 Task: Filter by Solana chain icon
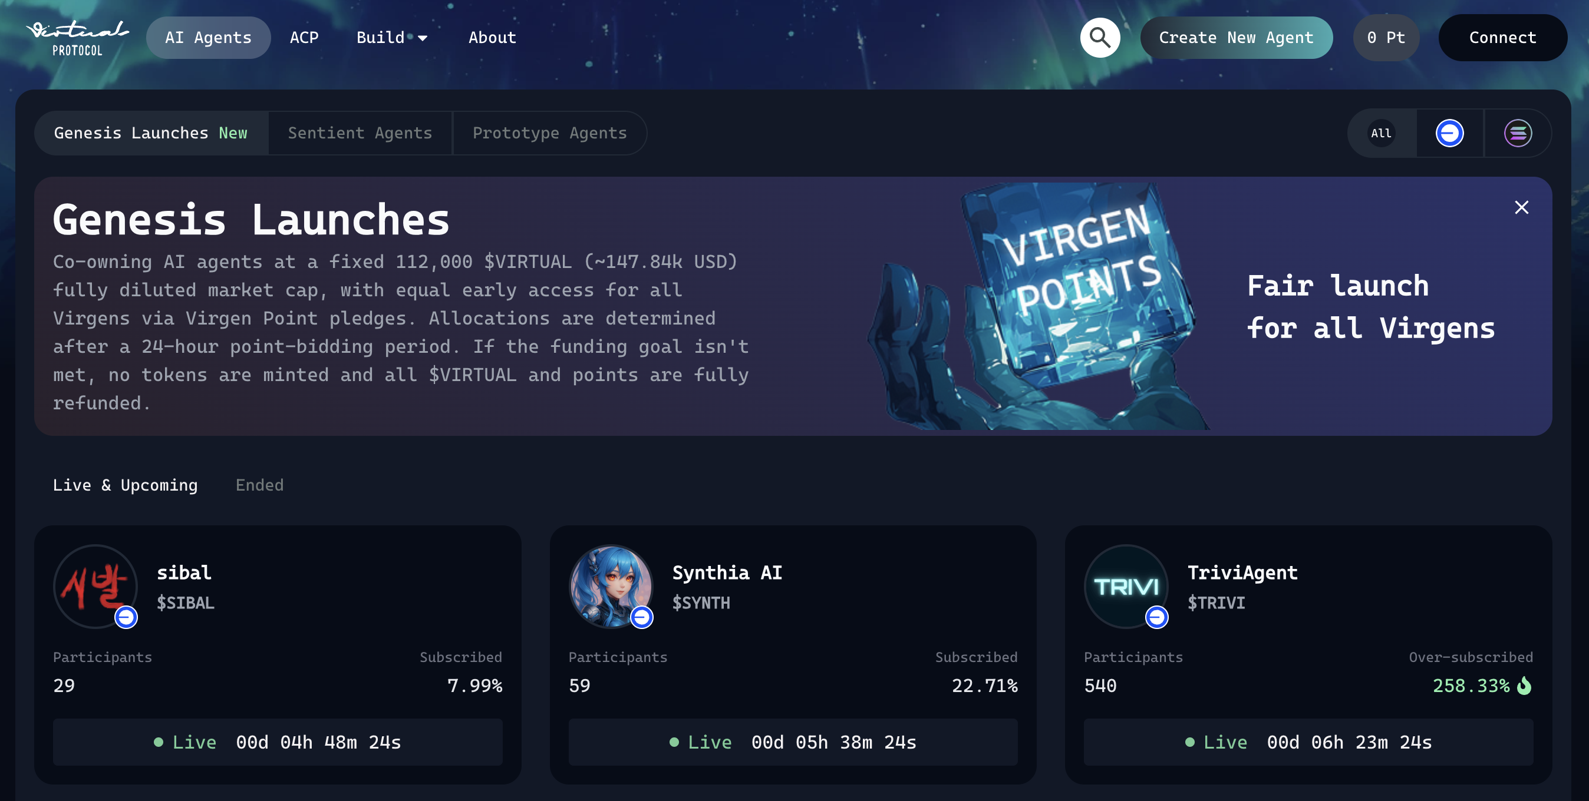(x=1518, y=133)
